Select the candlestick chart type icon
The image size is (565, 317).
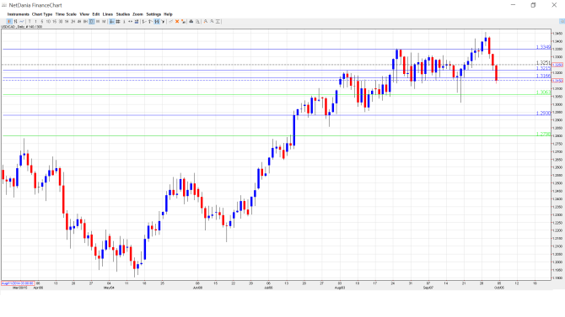click(9, 22)
